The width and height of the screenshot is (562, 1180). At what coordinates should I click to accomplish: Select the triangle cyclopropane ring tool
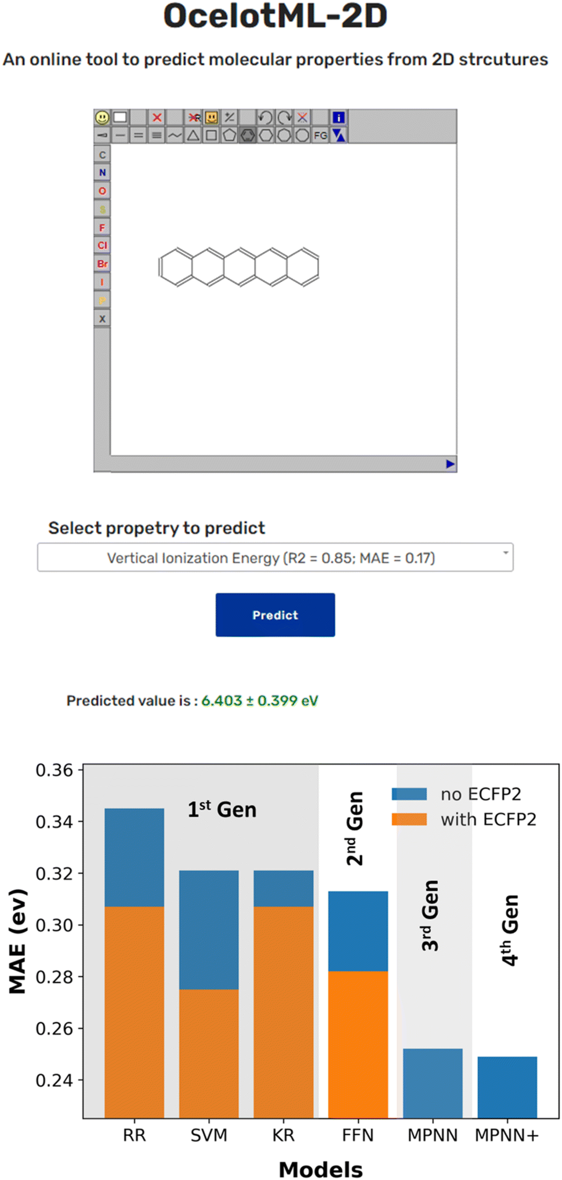(193, 135)
